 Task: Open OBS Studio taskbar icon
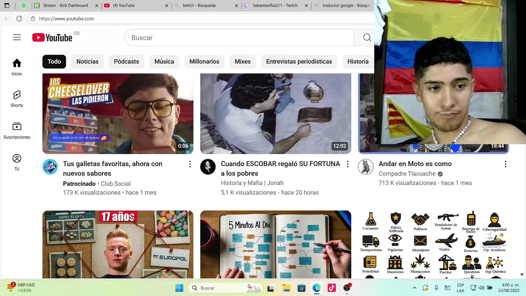point(347,288)
